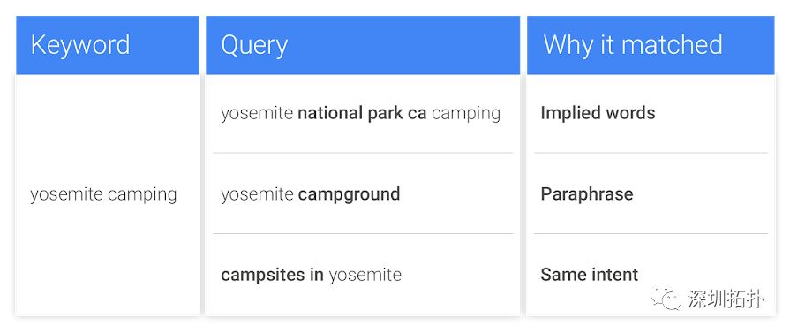Click the word camping ending the first query
The image size is (790, 333).
(x=466, y=113)
